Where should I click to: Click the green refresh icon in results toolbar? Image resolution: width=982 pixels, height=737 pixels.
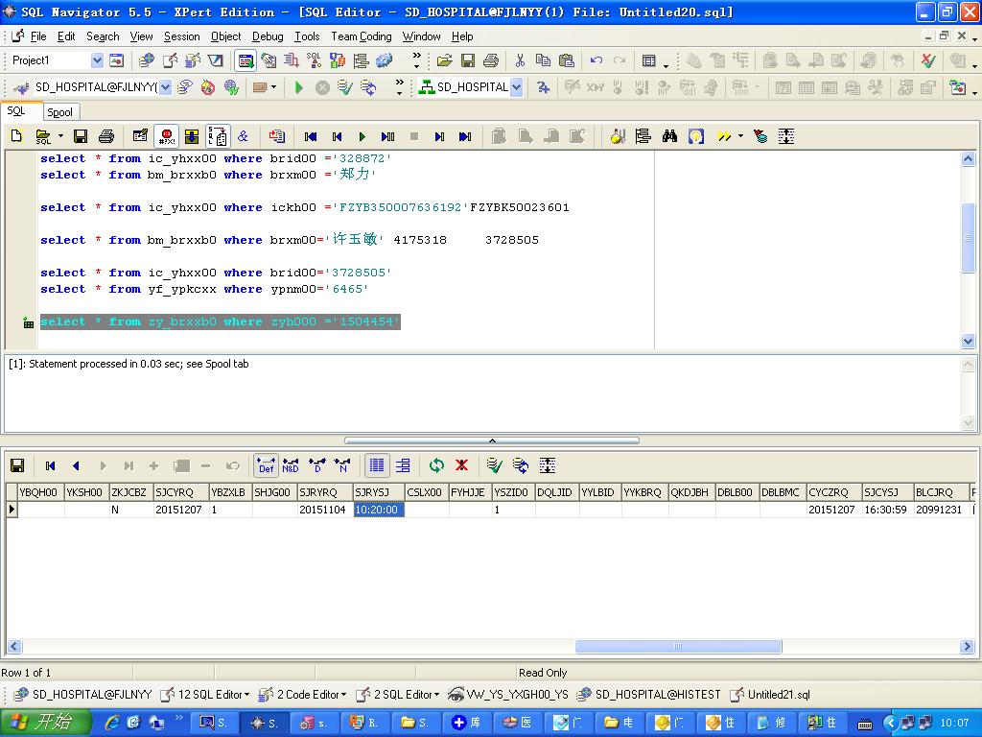[x=436, y=465]
